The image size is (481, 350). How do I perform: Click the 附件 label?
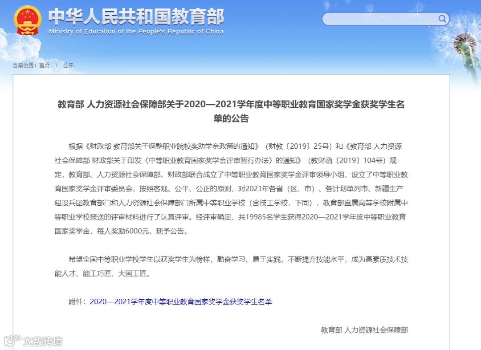click(78, 302)
